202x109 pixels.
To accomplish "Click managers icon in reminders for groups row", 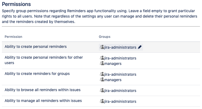I will point(102,80).
